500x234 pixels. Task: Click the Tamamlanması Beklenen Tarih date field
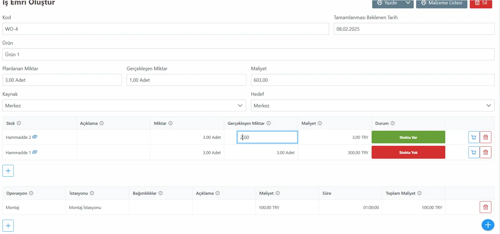pyautogui.click(x=414, y=29)
